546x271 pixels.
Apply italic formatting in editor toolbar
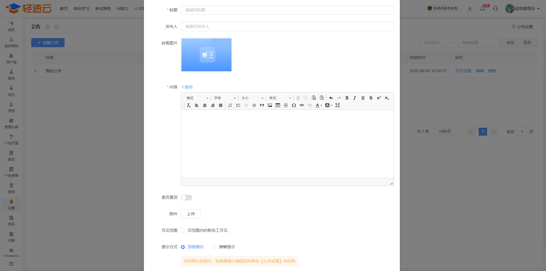click(x=355, y=98)
